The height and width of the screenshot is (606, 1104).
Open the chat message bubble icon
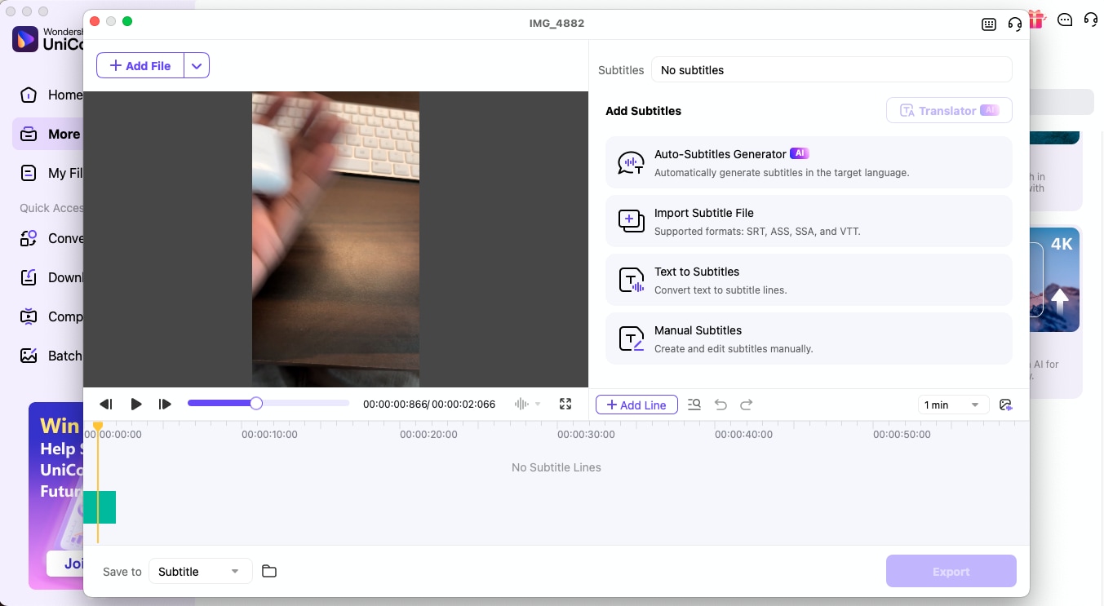point(1065,20)
